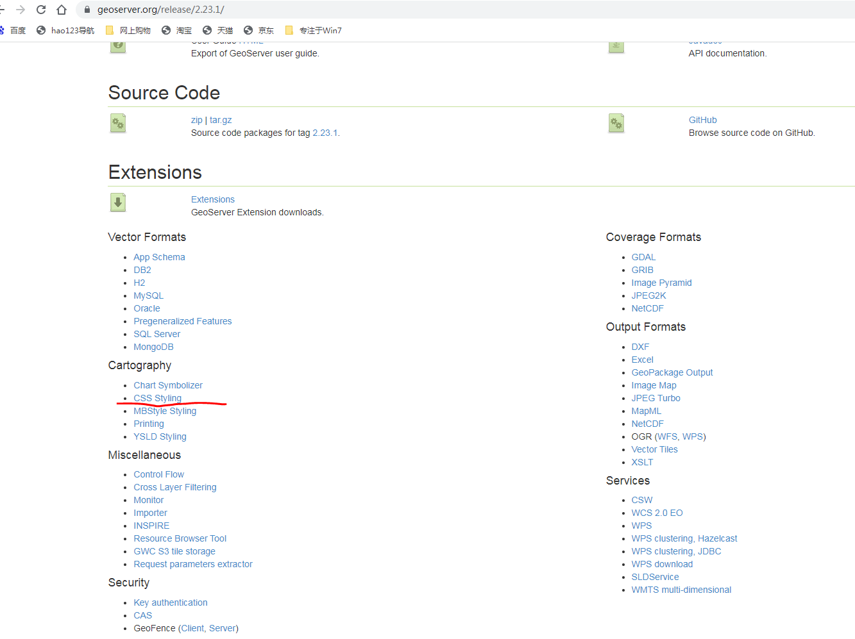855x639 pixels.
Task: Open the Vector Tiles link
Action: (654, 449)
